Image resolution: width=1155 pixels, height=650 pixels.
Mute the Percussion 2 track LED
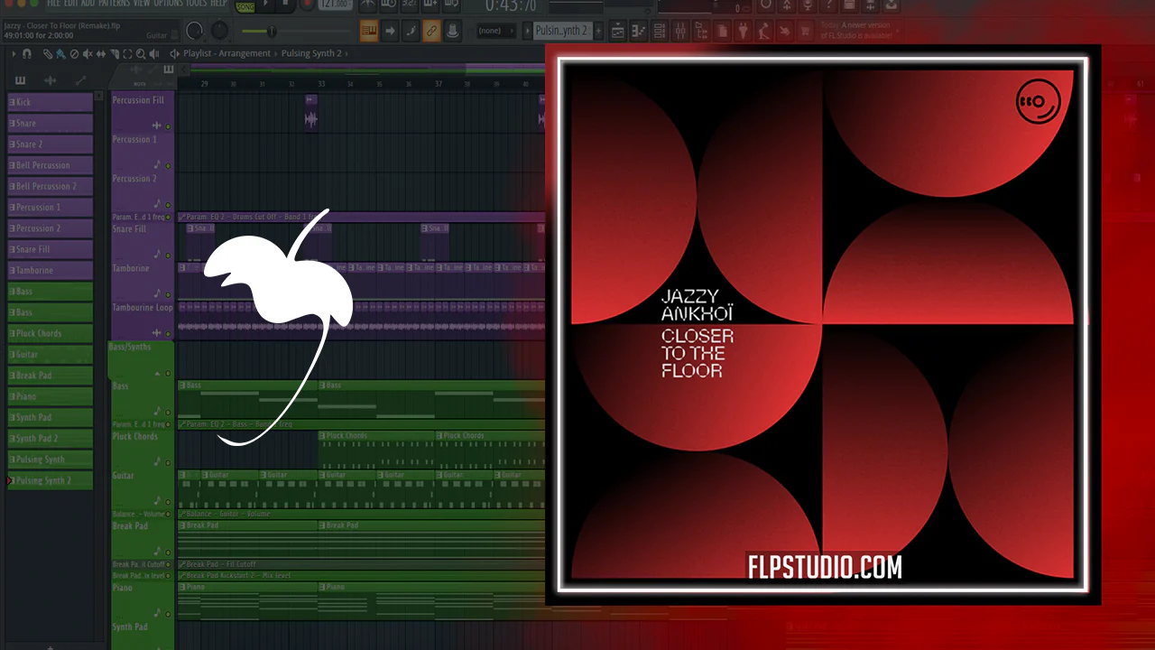point(168,205)
